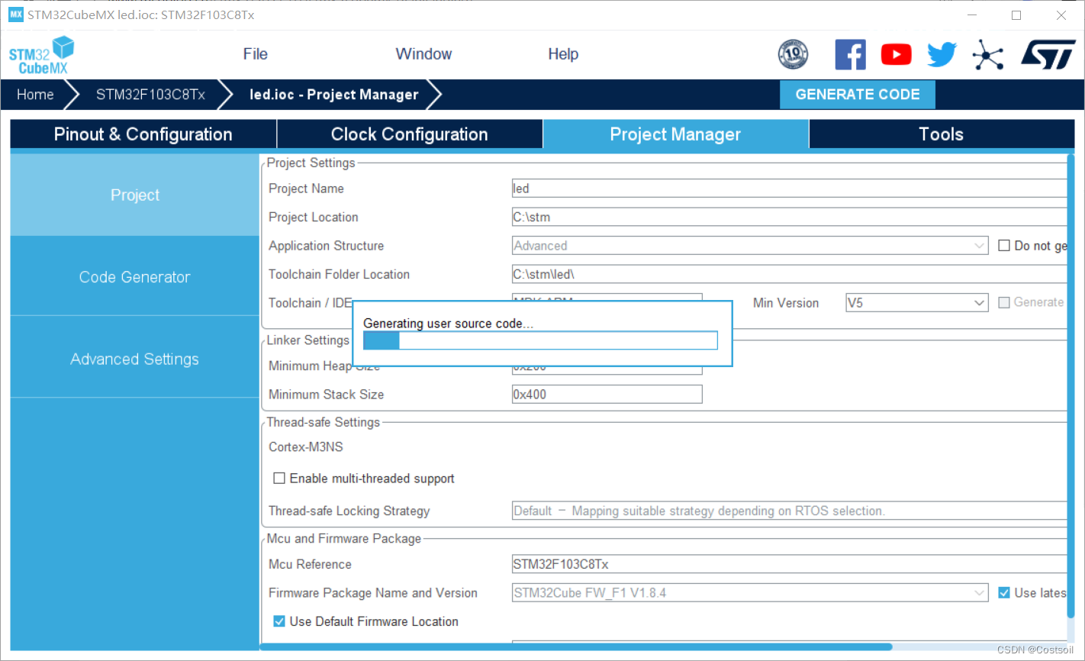The width and height of the screenshot is (1085, 661).
Task: Click the 'Application Structure' label
Action: click(327, 246)
